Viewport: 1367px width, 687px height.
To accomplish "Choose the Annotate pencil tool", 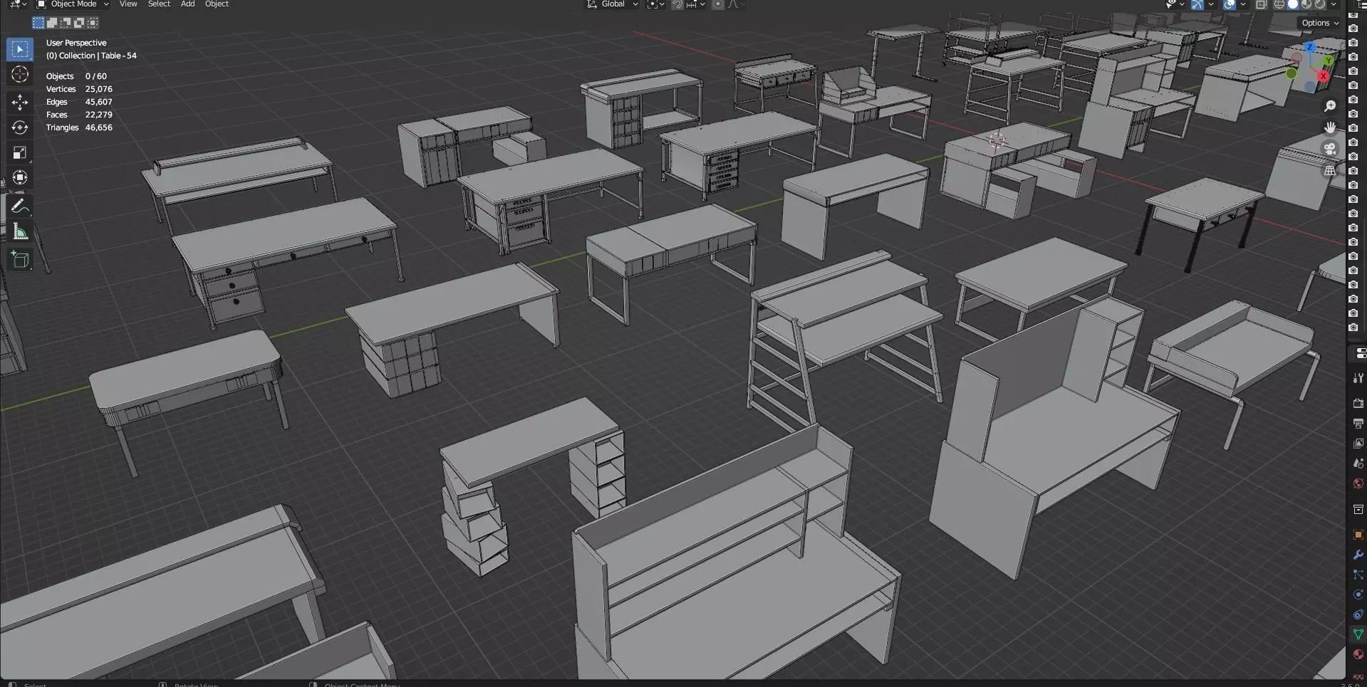I will (20, 206).
